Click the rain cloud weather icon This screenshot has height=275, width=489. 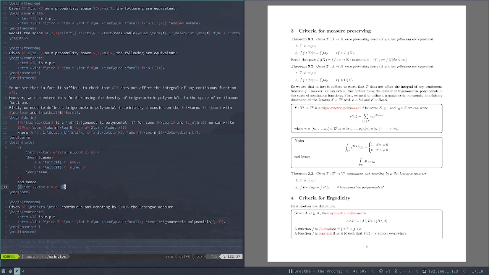coord(381,271)
